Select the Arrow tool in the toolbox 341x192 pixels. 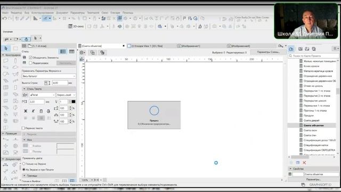6,48
